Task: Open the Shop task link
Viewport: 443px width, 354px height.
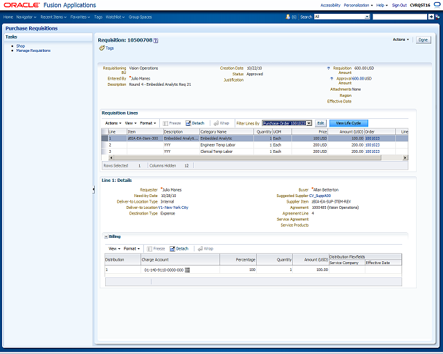Action: point(21,46)
